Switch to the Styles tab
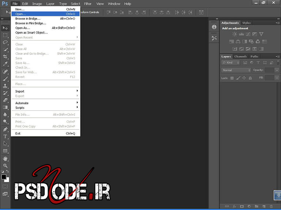The width and height of the screenshot is (281, 210). tap(246, 23)
